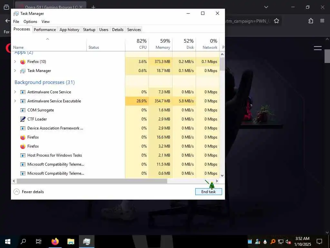Sort processes by Memory column
Image resolution: width=330 pixels, height=248 pixels.
pos(160,44)
